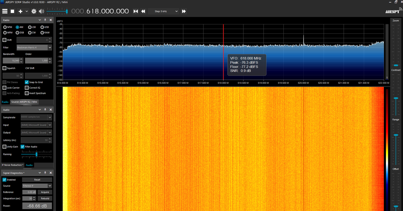The image size is (403, 211).
Task: Collapse the Signal Diagnostics panel chevron
Action: pos(40,173)
